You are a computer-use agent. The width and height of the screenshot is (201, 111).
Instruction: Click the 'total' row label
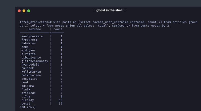26,103
